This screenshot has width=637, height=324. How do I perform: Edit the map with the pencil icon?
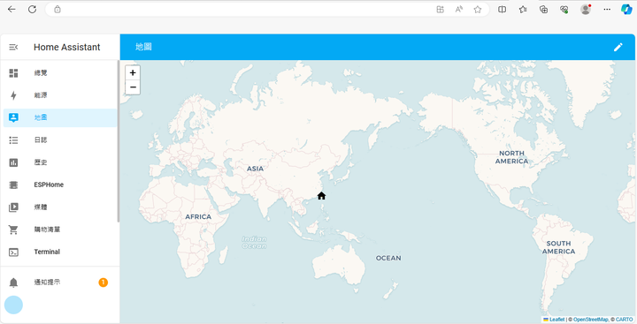(x=618, y=47)
